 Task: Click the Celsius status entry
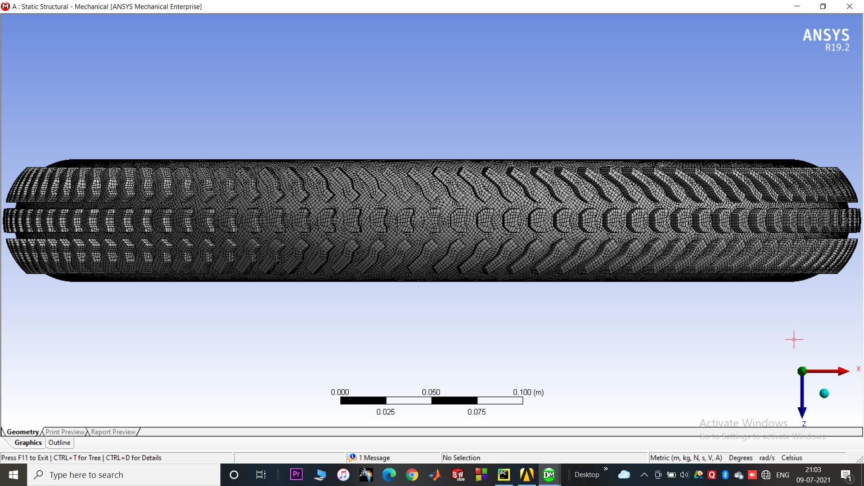coord(792,458)
